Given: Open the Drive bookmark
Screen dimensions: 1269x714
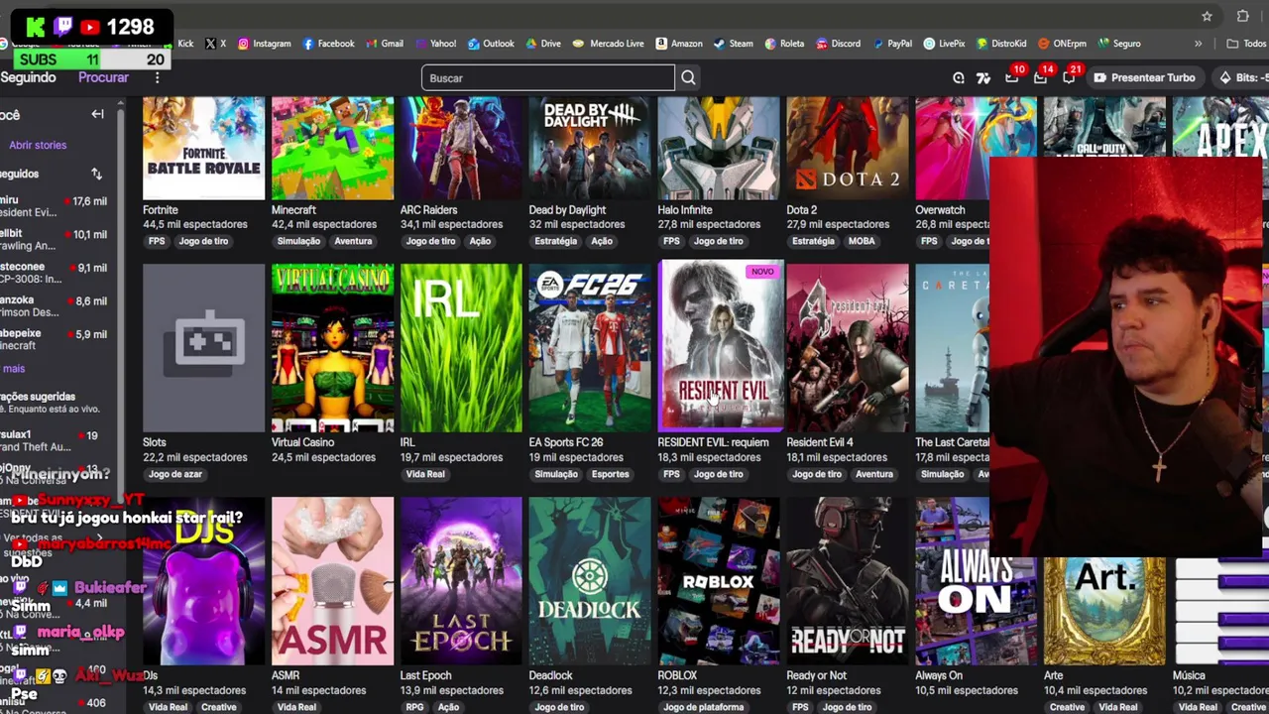Looking at the screenshot, I should click(x=543, y=44).
